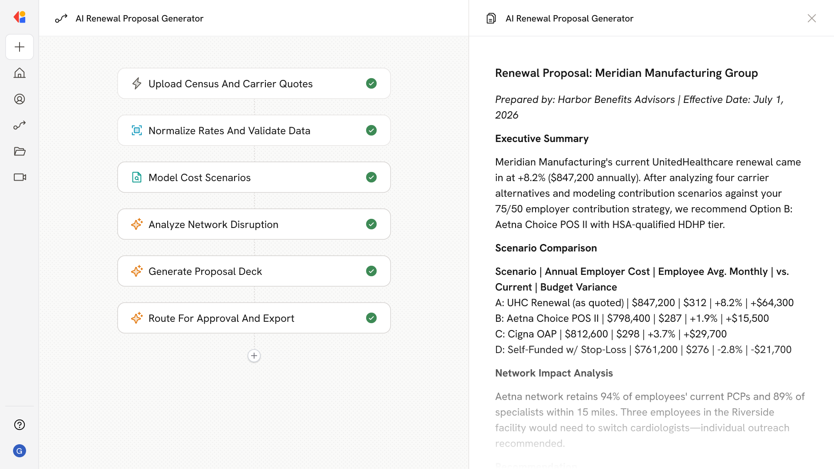Open the video camera sidebar icon
The height and width of the screenshot is (469, 834).
[x=20, y=177]
